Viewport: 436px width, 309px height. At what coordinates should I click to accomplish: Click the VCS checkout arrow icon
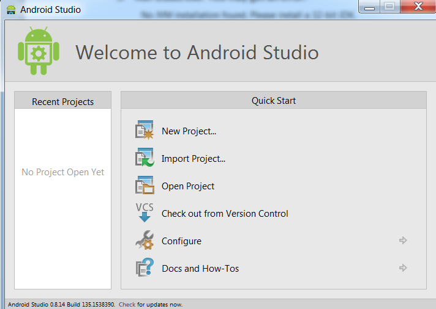144,213
